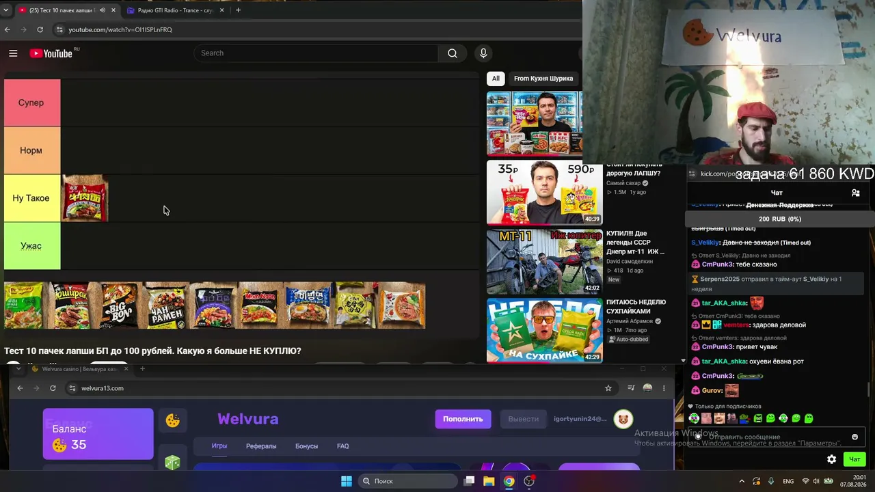Open the emoji picker in chat input
The image size is (875, 492).
click(x=854, y=437)
